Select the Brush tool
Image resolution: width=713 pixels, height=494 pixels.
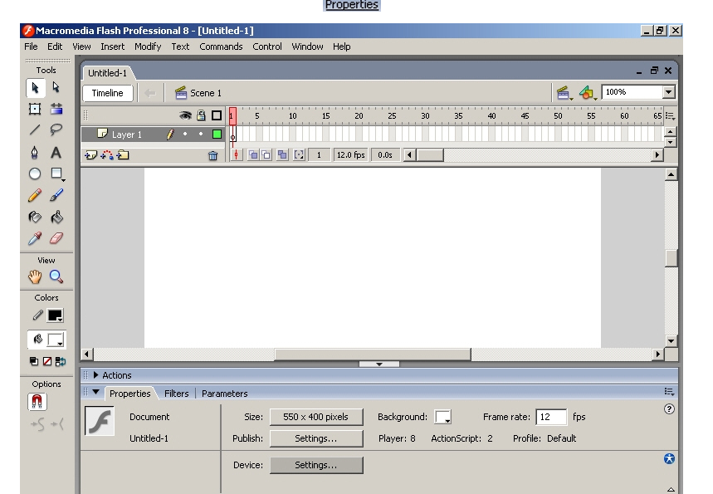coord(56,195)
